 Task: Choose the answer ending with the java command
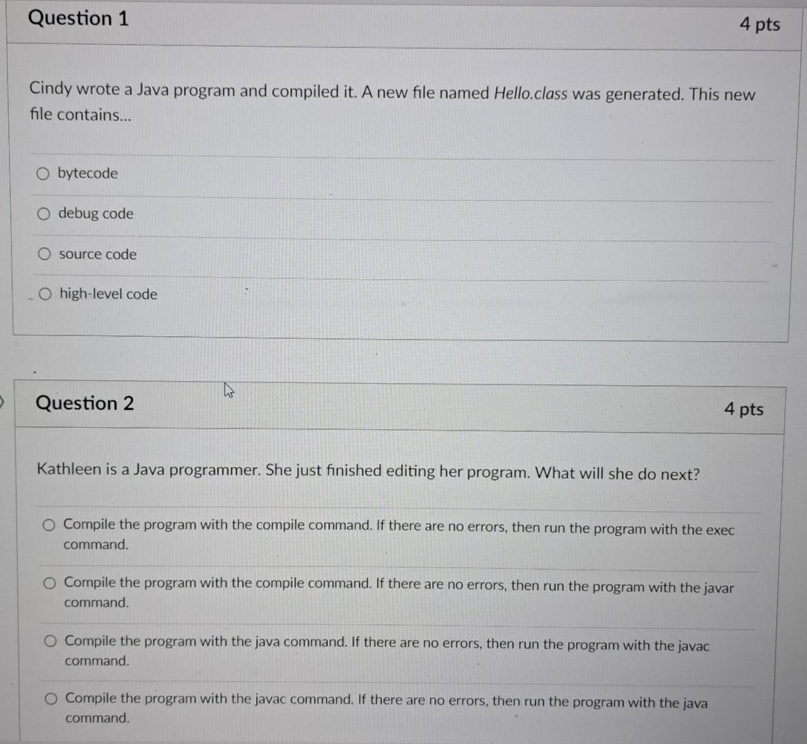tap(50, 699)
